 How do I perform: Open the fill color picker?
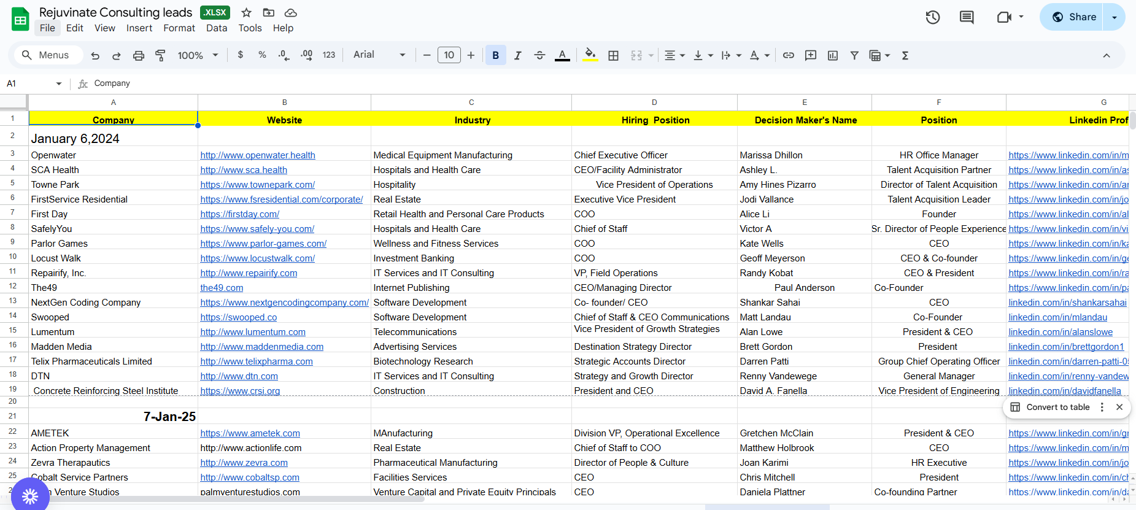coord(590,55)
